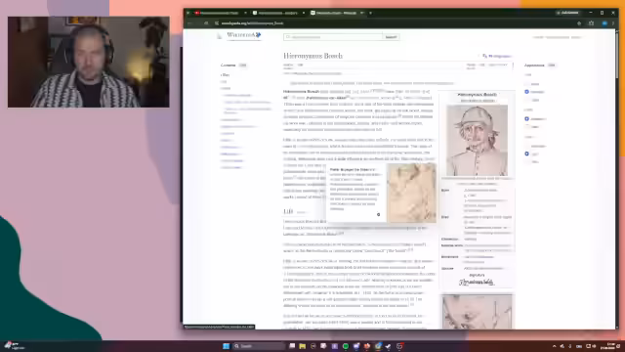The image size is (625, 352).
Task: Go to the Wikipedia home via the logo
Action: [x=244, y=35]
